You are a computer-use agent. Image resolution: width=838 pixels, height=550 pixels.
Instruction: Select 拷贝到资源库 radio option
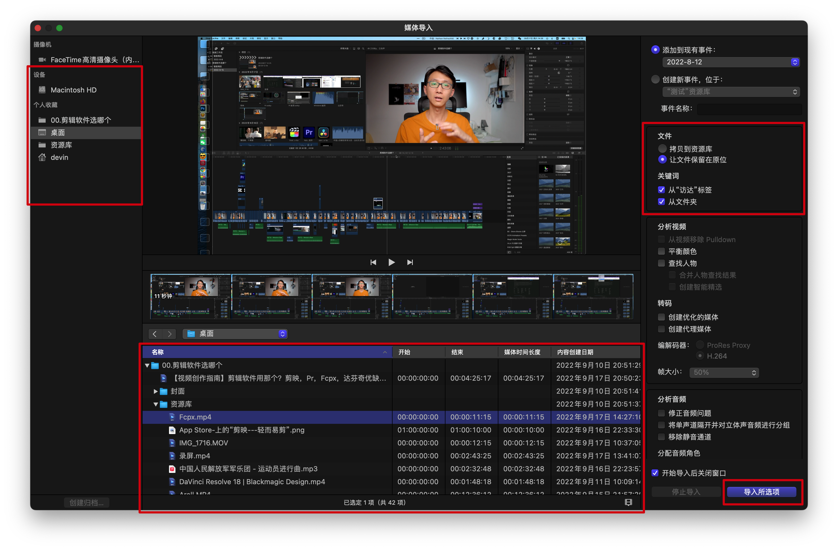point(662,148)
